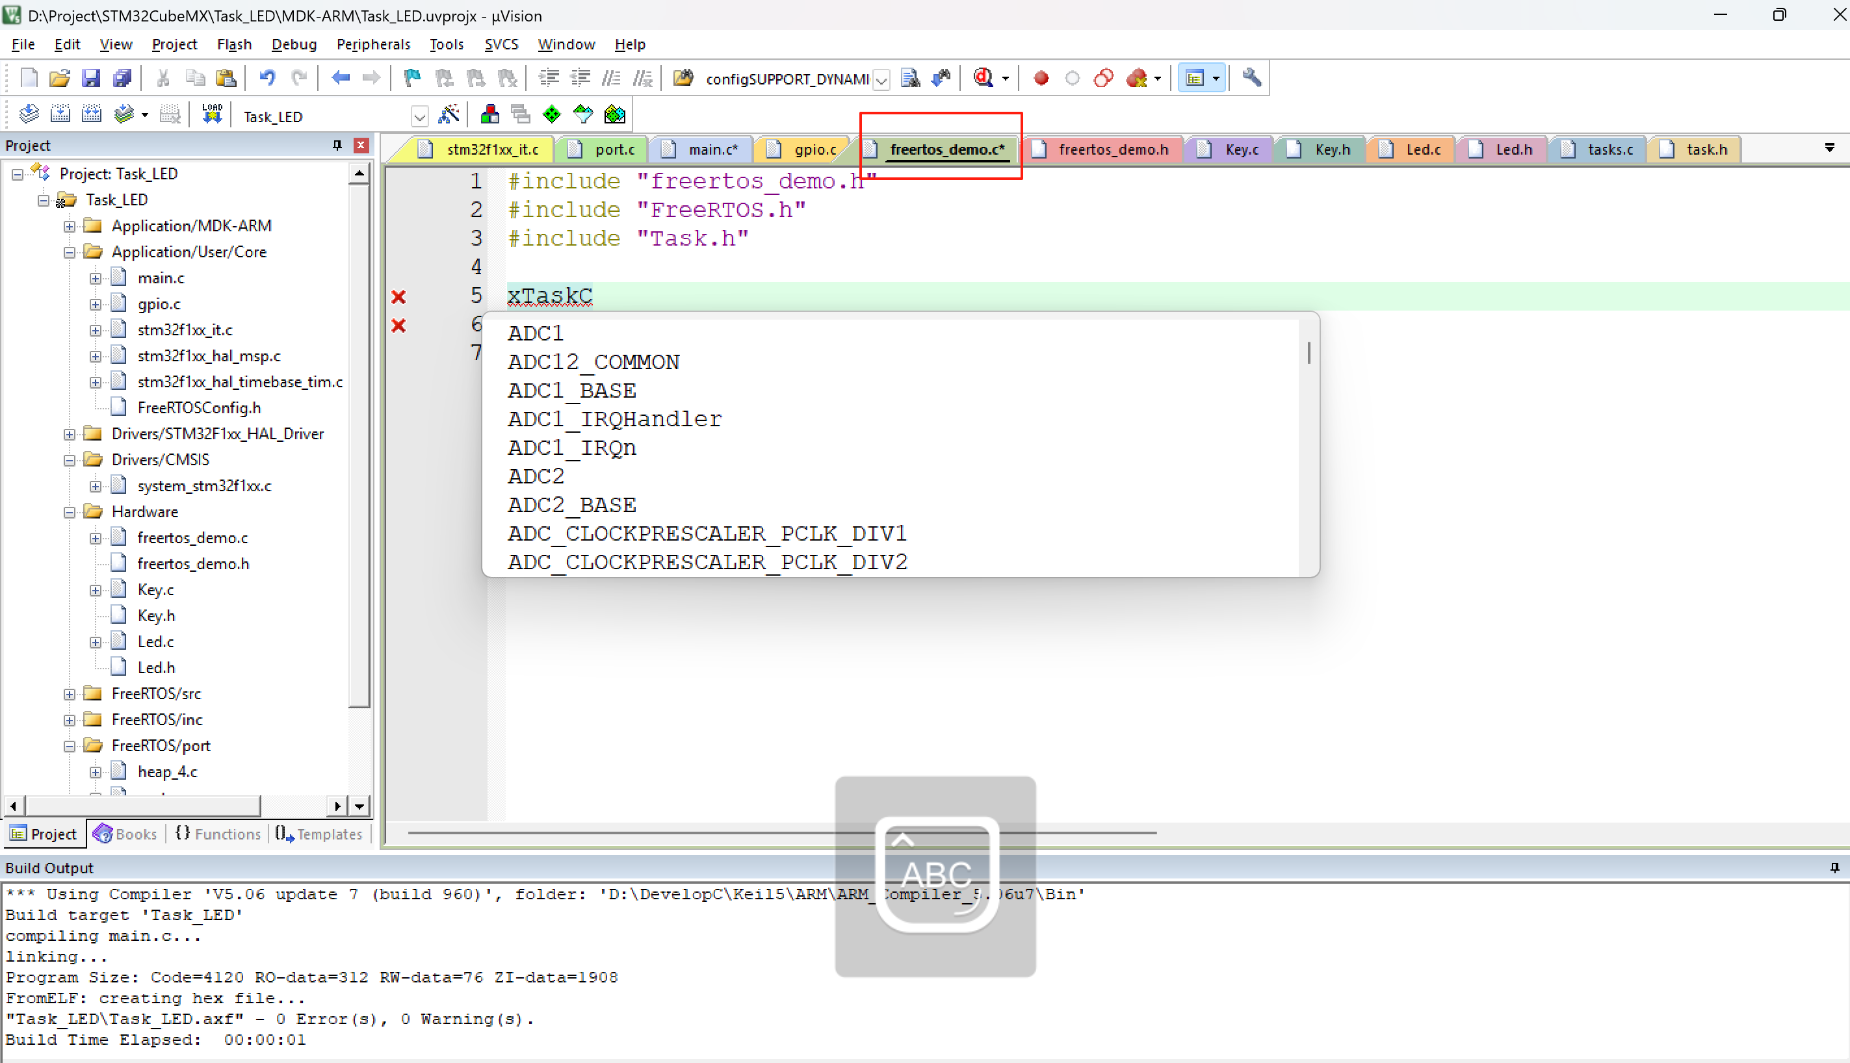Screen dimensions: 1850x1063
Task: Click the Save All icon
Action: (122, 78)
